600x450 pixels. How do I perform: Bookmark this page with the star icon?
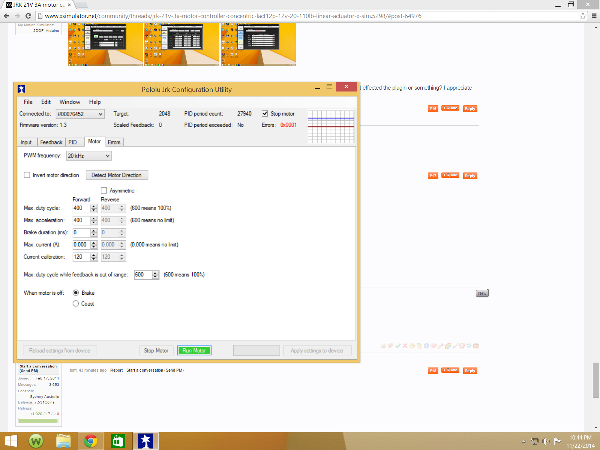click(583, 16)
